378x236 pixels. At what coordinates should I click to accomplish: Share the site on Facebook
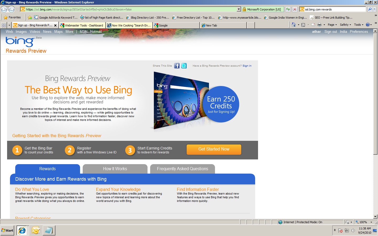(177, 66)
